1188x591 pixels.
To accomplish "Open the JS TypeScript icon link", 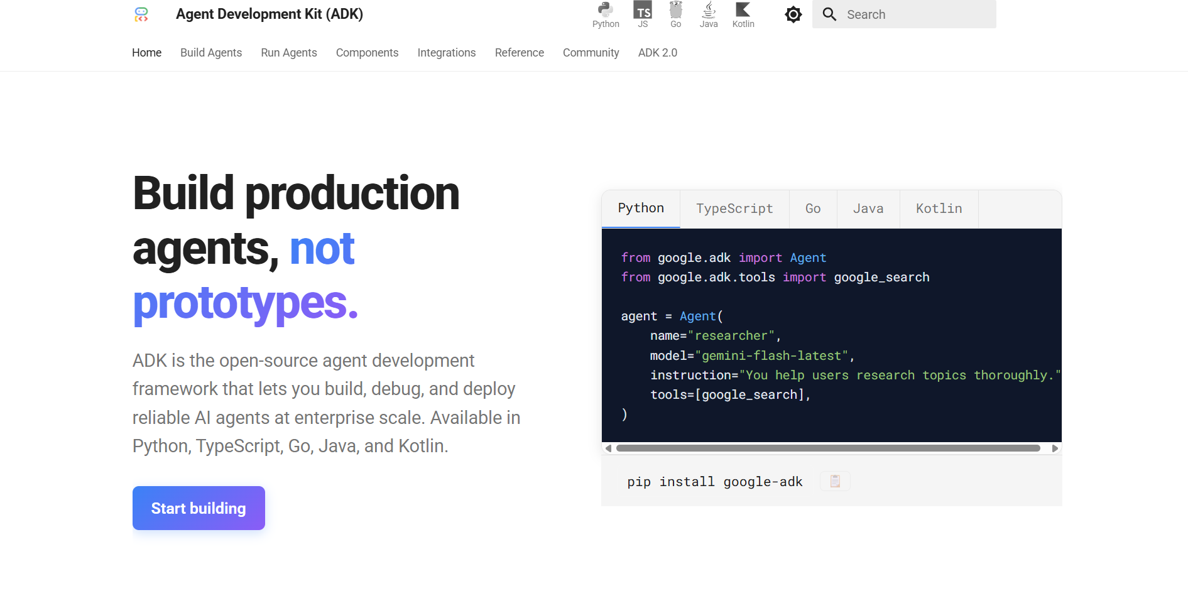I will click(x=643, y=14).
